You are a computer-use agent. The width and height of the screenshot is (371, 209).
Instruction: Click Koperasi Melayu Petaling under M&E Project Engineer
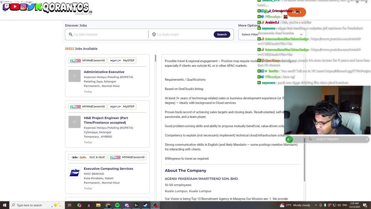coord(108,128)
